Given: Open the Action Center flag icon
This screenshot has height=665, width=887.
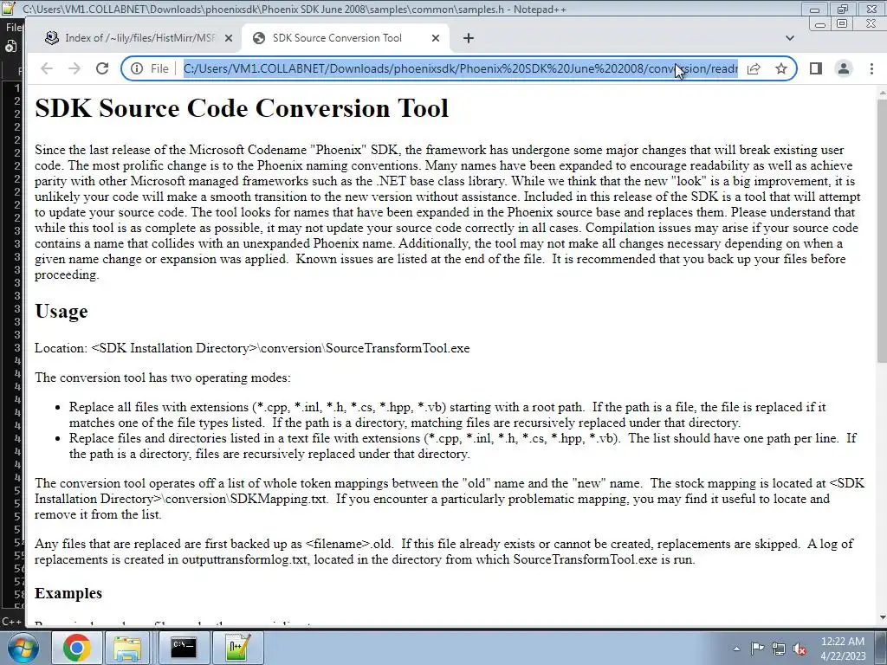Looking at the screenshot, I should [x=757, y=649].
